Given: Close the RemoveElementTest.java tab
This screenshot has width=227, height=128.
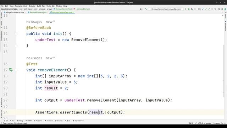Looking at the screenshot, I should [73, 12].
